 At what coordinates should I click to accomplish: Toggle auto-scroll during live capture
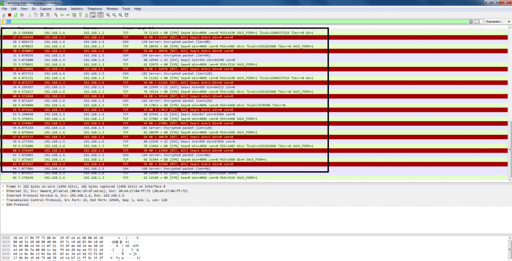tap(92, 15)
